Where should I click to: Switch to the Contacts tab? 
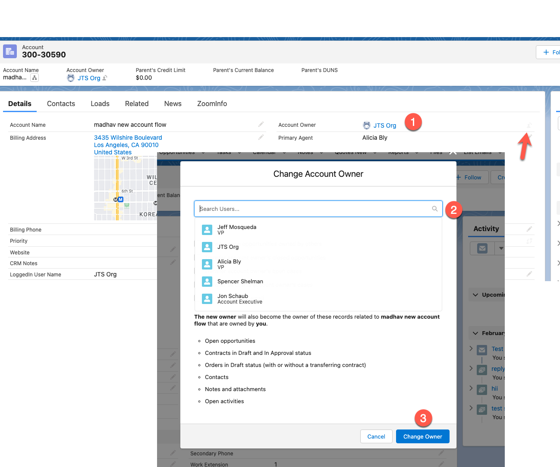click(x=61, y=103)
